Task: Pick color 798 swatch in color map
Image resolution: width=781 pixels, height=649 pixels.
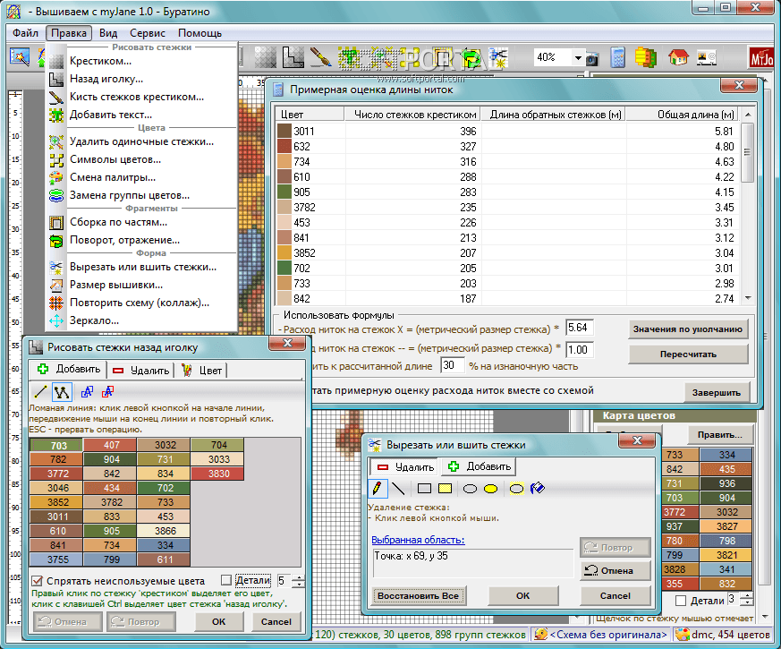Action: pos(726,541)
